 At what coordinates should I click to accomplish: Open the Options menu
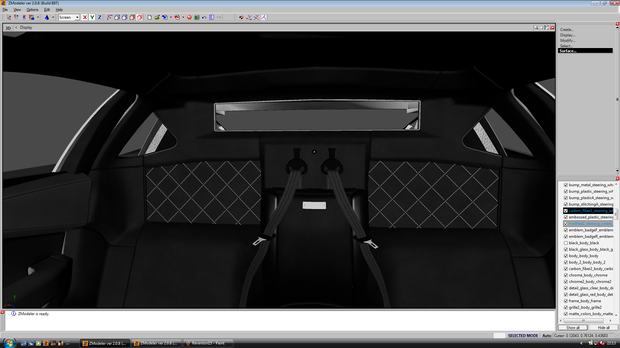tap(32, 9)
